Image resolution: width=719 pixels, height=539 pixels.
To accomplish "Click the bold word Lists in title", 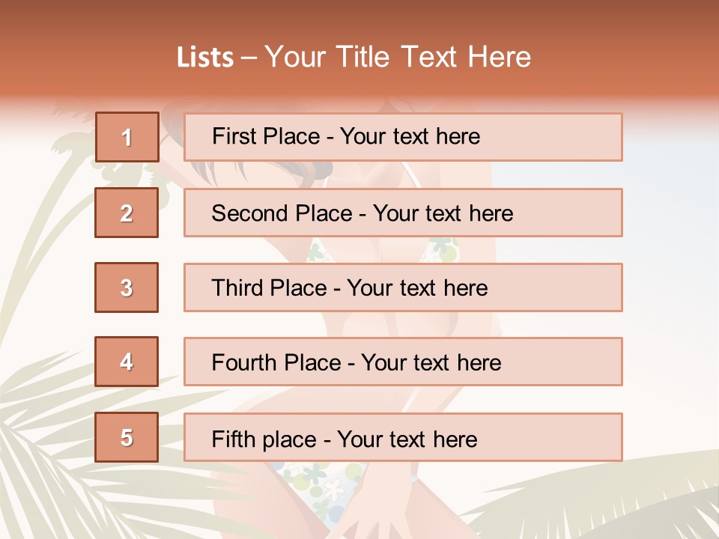I will (205, 58).
